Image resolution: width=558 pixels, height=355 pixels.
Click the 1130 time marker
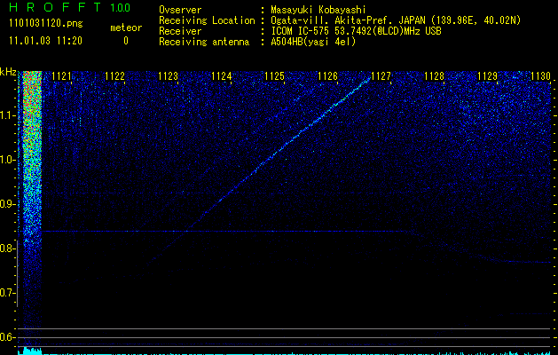click(541, 76)
